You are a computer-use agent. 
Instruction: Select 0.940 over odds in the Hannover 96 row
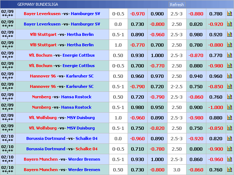pos(196,76)
